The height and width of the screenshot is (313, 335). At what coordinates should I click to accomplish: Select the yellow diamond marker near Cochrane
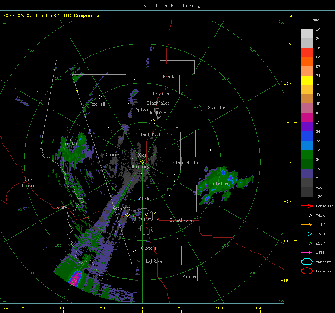point(127,215)
